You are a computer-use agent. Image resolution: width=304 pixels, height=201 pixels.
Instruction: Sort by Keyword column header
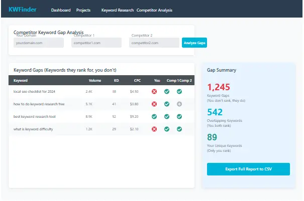click(x=21, y=81)
